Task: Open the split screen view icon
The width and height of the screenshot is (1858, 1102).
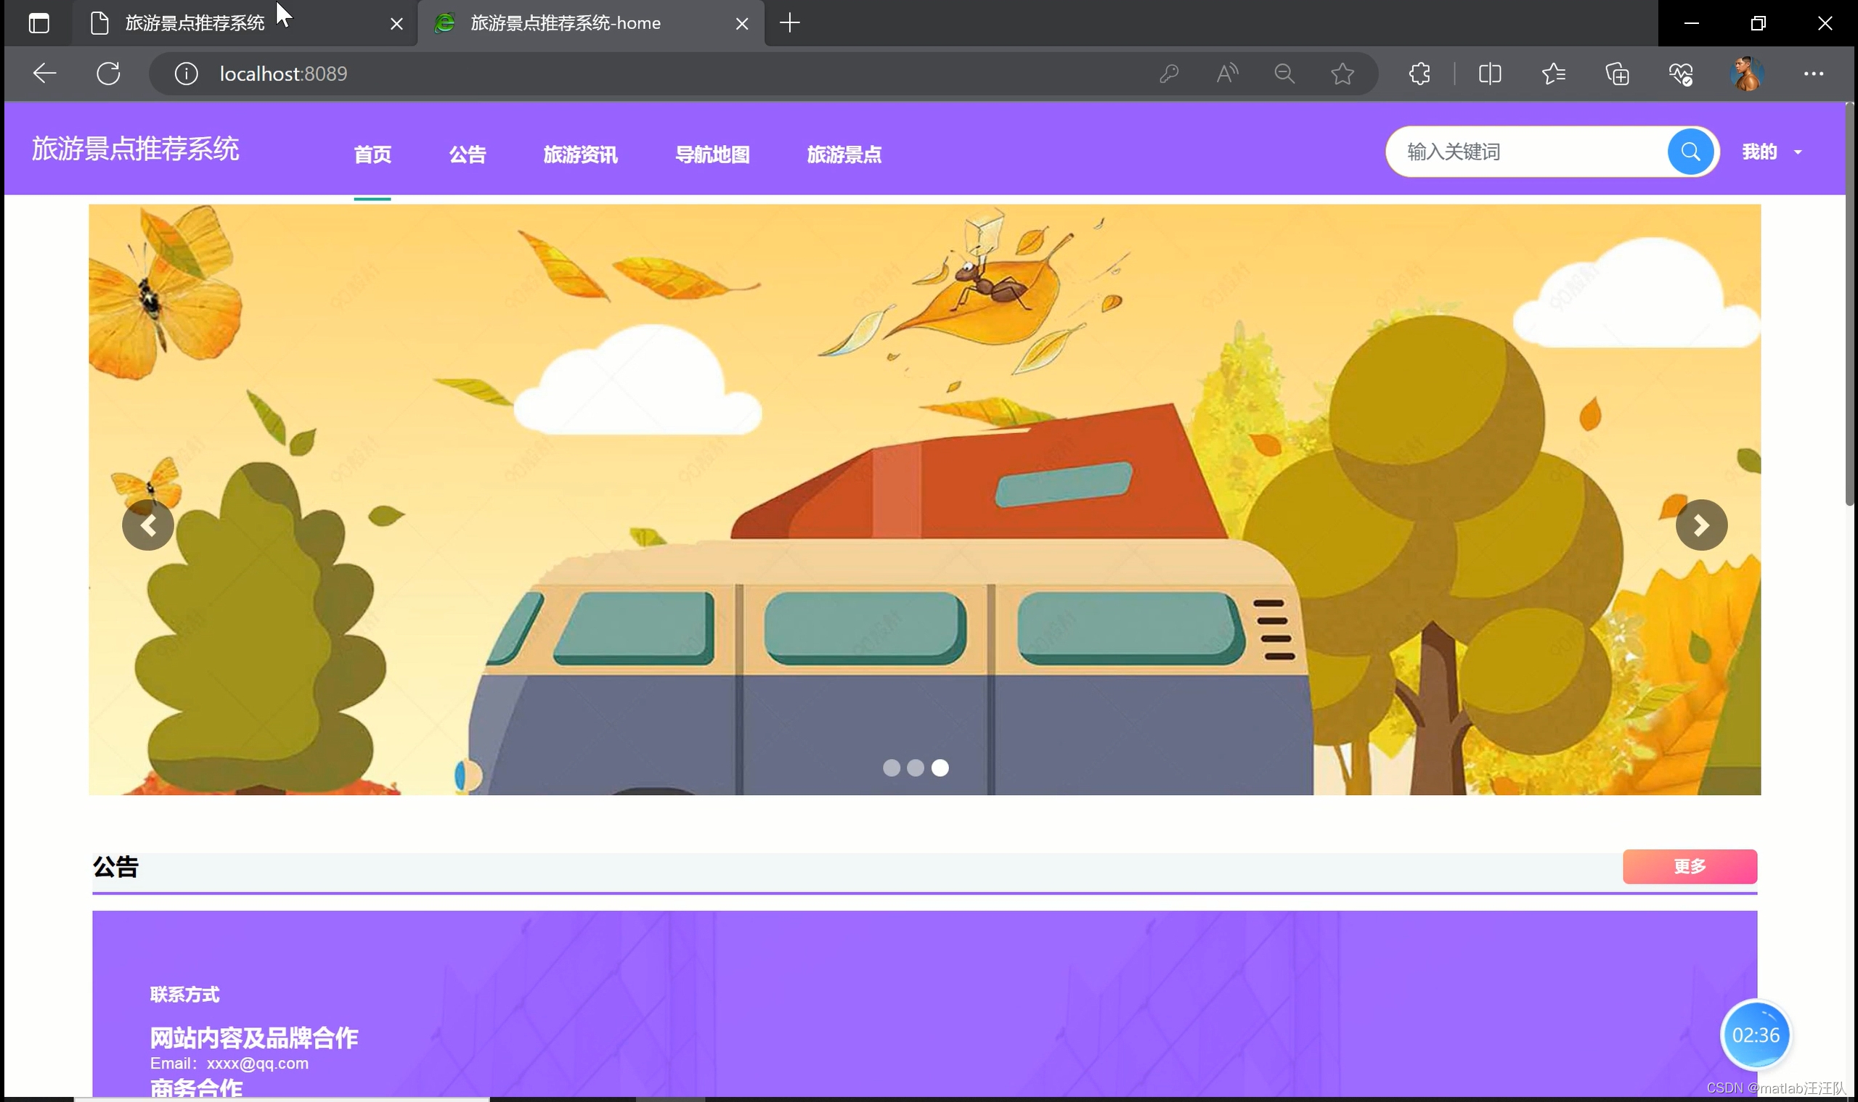Action: pos(1489,73)
